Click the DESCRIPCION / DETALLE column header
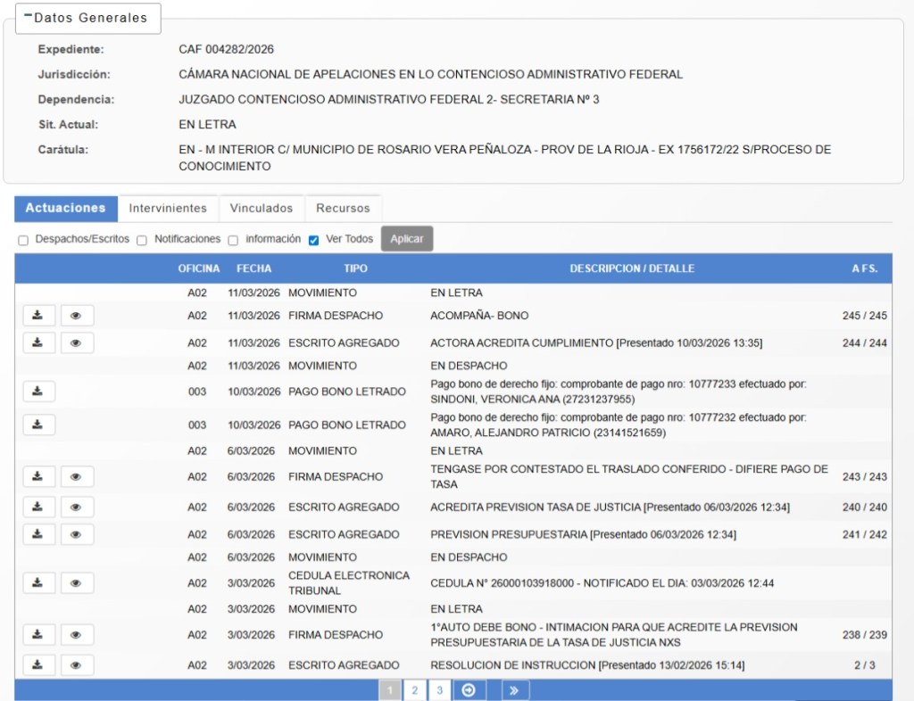 pos(632,268)
